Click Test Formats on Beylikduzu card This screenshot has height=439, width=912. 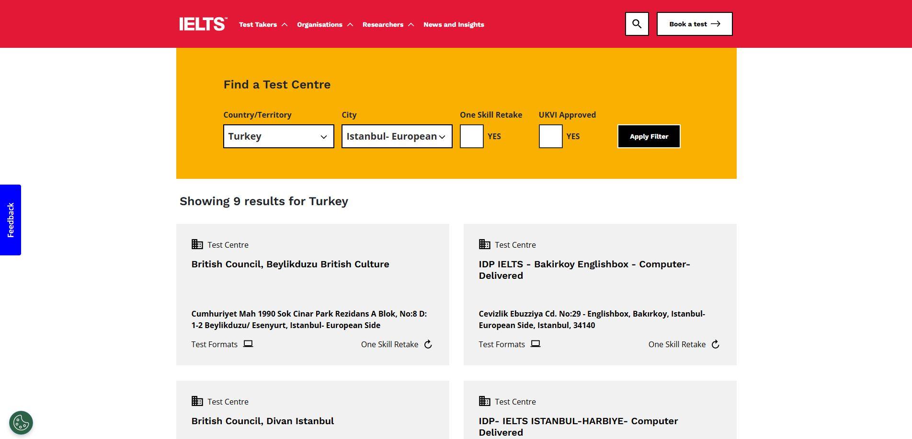click(215, 344)
